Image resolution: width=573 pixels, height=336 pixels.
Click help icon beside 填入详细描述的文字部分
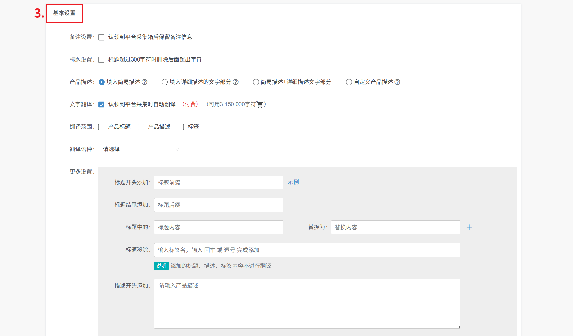coord(235,82)
